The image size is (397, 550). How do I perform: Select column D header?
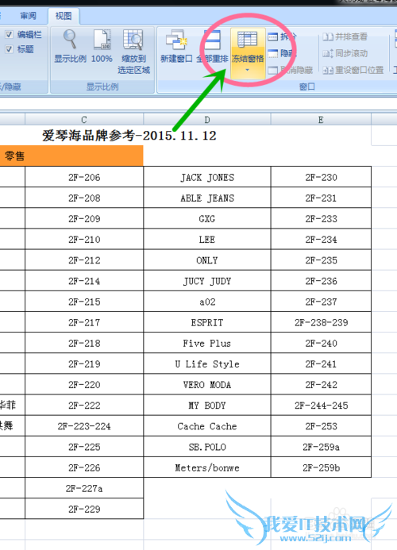(x=207, y=120)
